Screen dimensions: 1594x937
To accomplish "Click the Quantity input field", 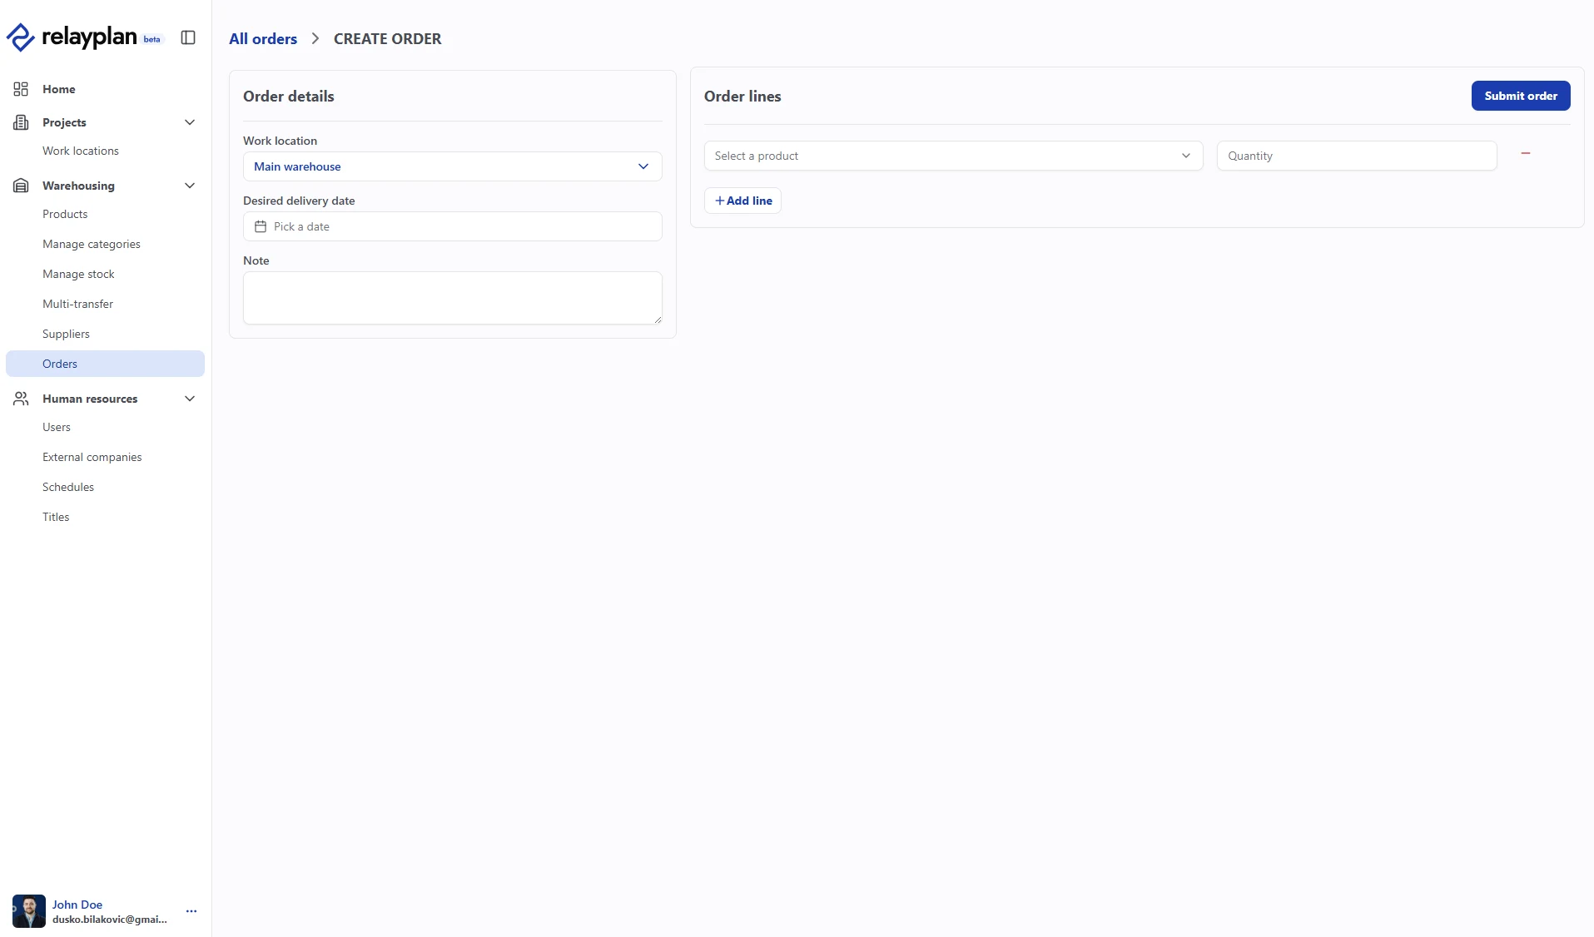I will pyautogui.click(x=1357, y=156).
